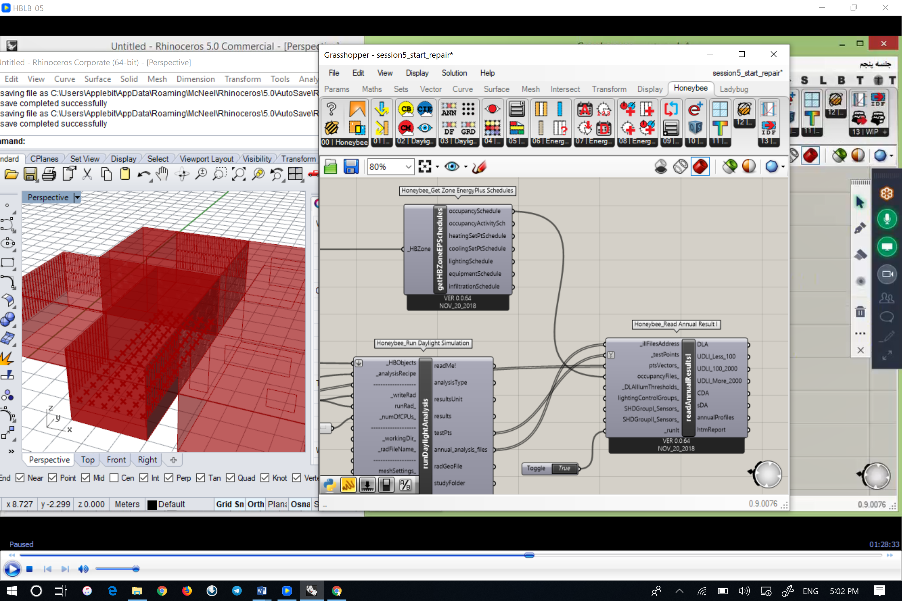Click the Zoom Extents icon in Grasshopper
Screen dimensions: 902x601
[425, 166]
